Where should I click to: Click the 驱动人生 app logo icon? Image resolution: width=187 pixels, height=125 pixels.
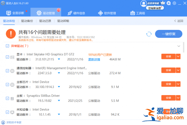(x=3, y=3)
